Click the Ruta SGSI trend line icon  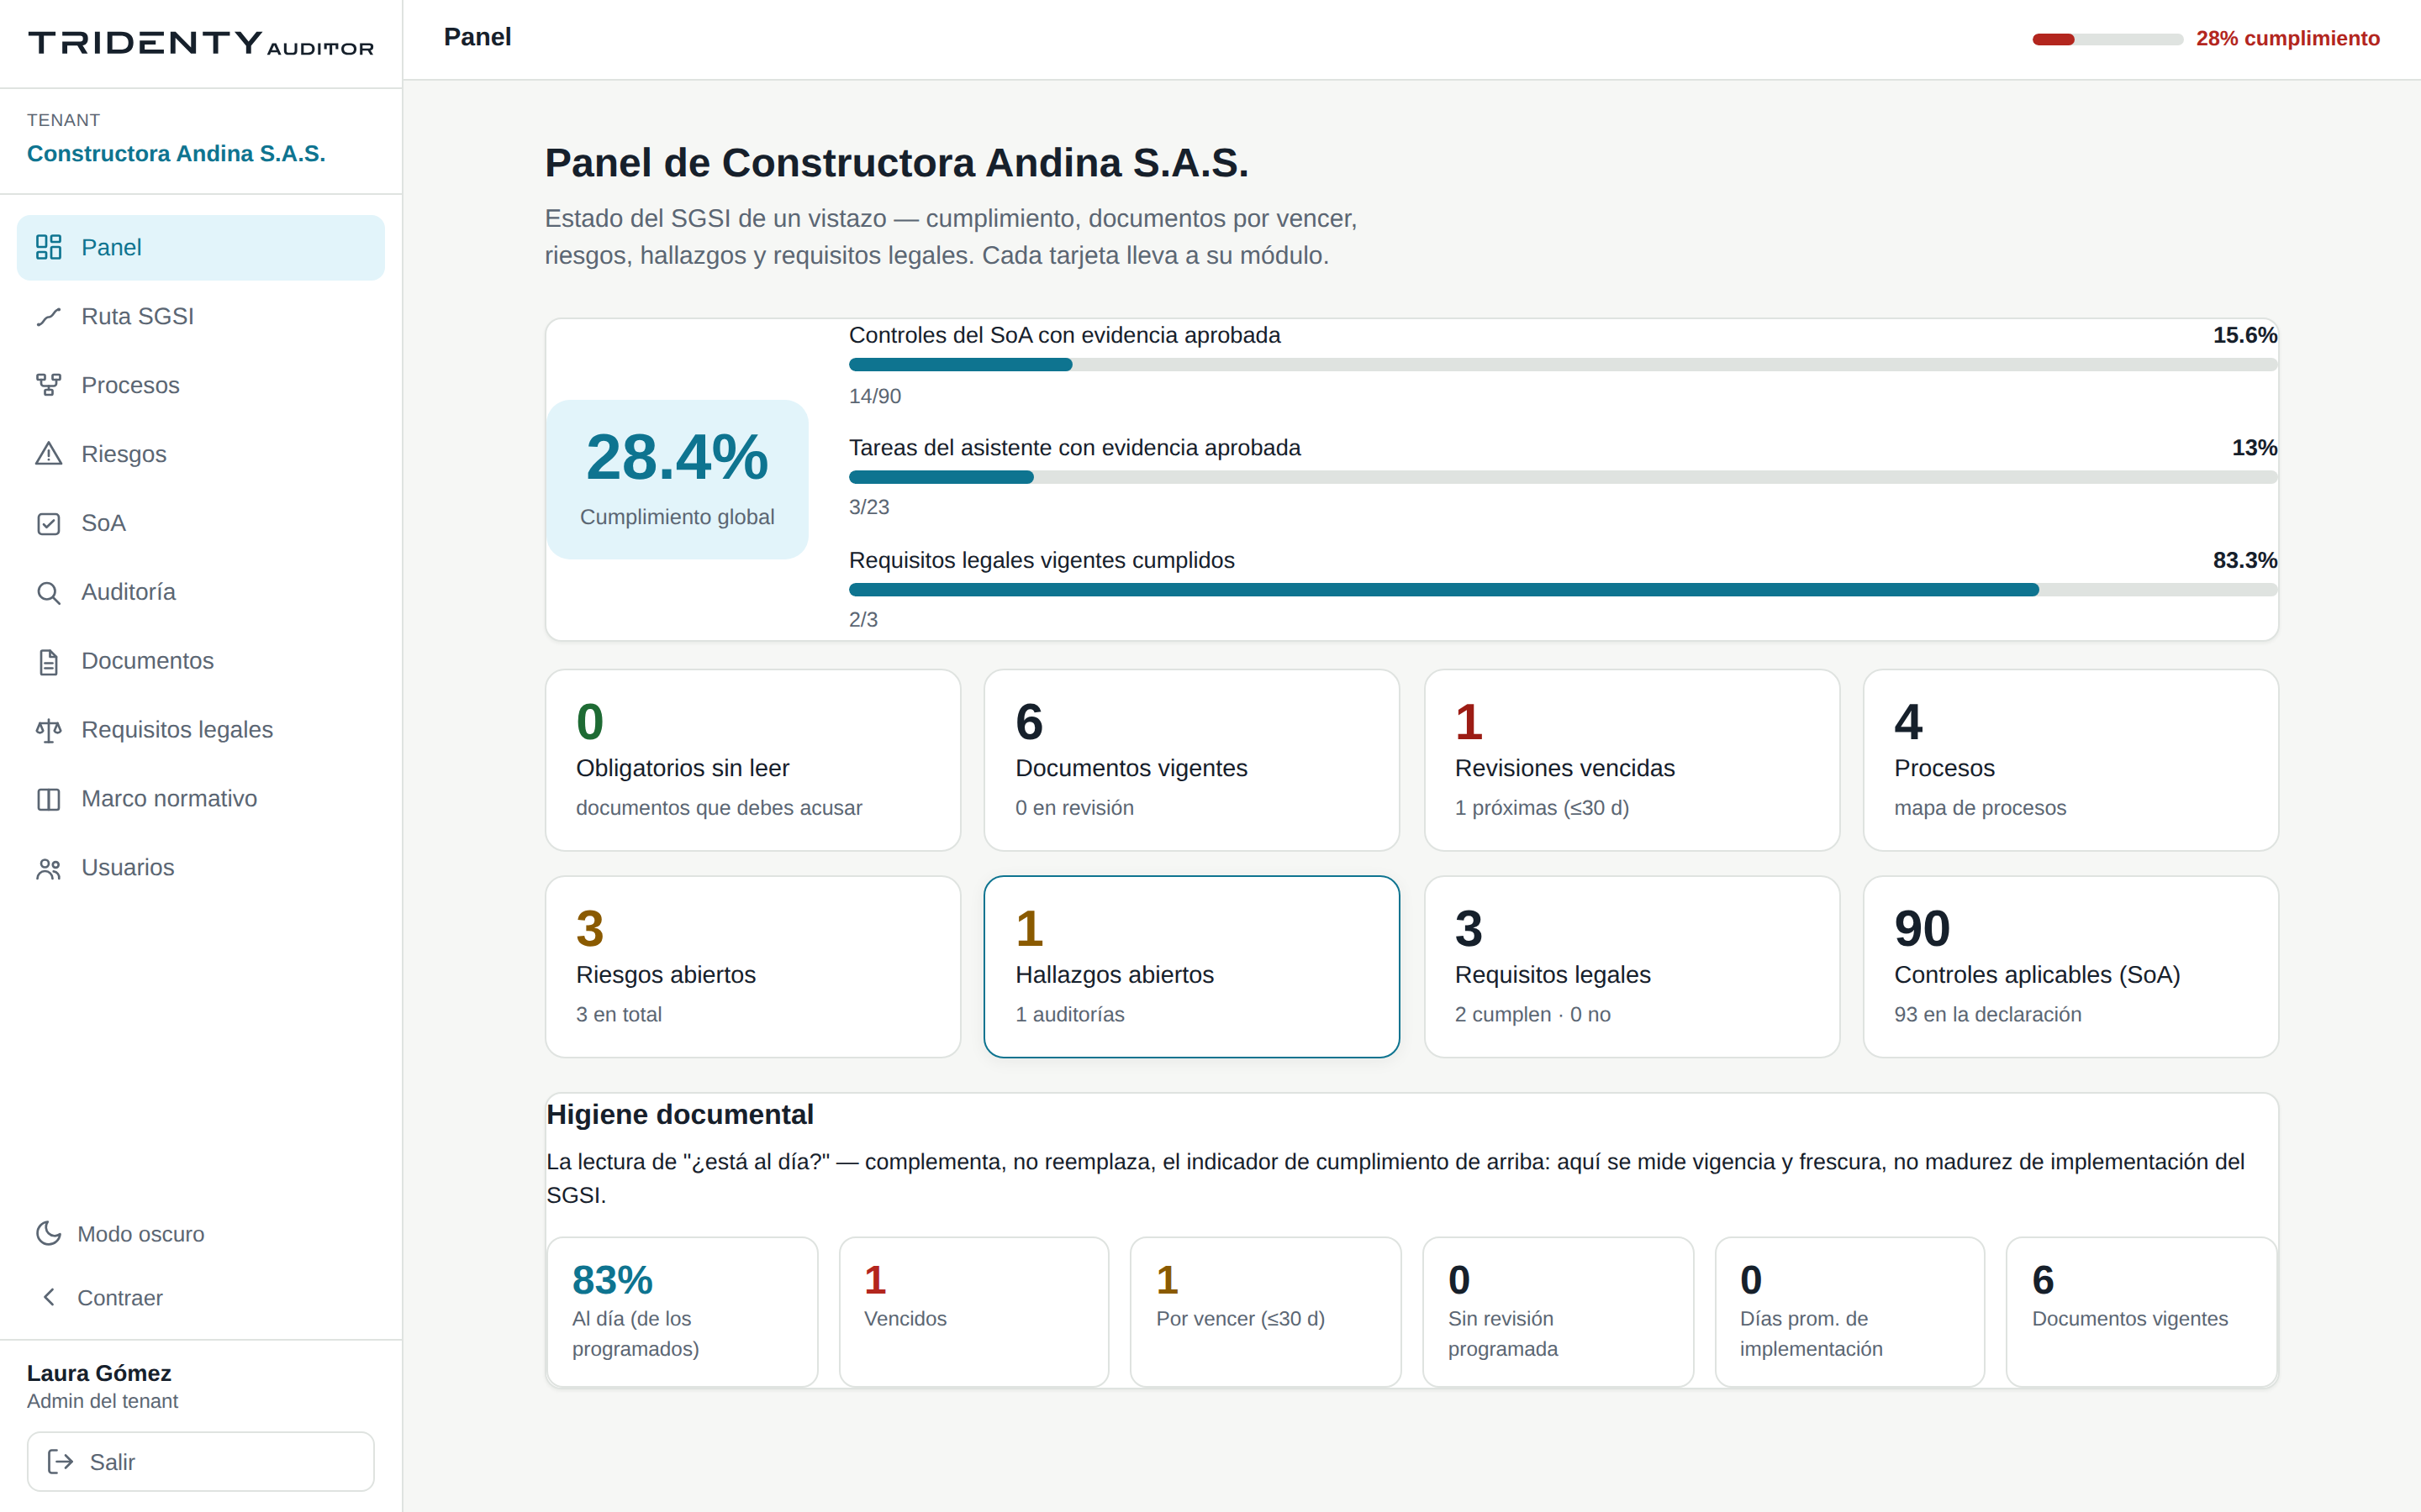(48, 316)
